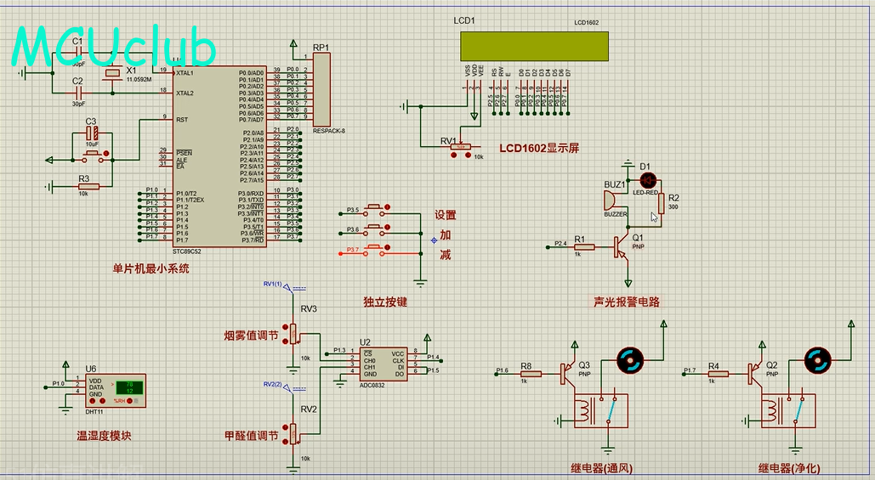
Task: Select the purification relay fan motor
Action: [x=818, y=361]
